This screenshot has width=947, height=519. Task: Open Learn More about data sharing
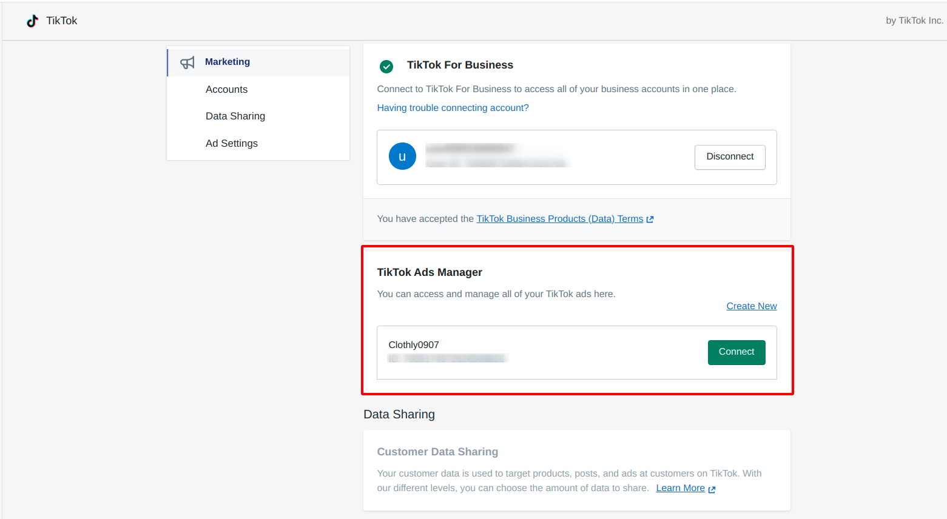[680, 488]
